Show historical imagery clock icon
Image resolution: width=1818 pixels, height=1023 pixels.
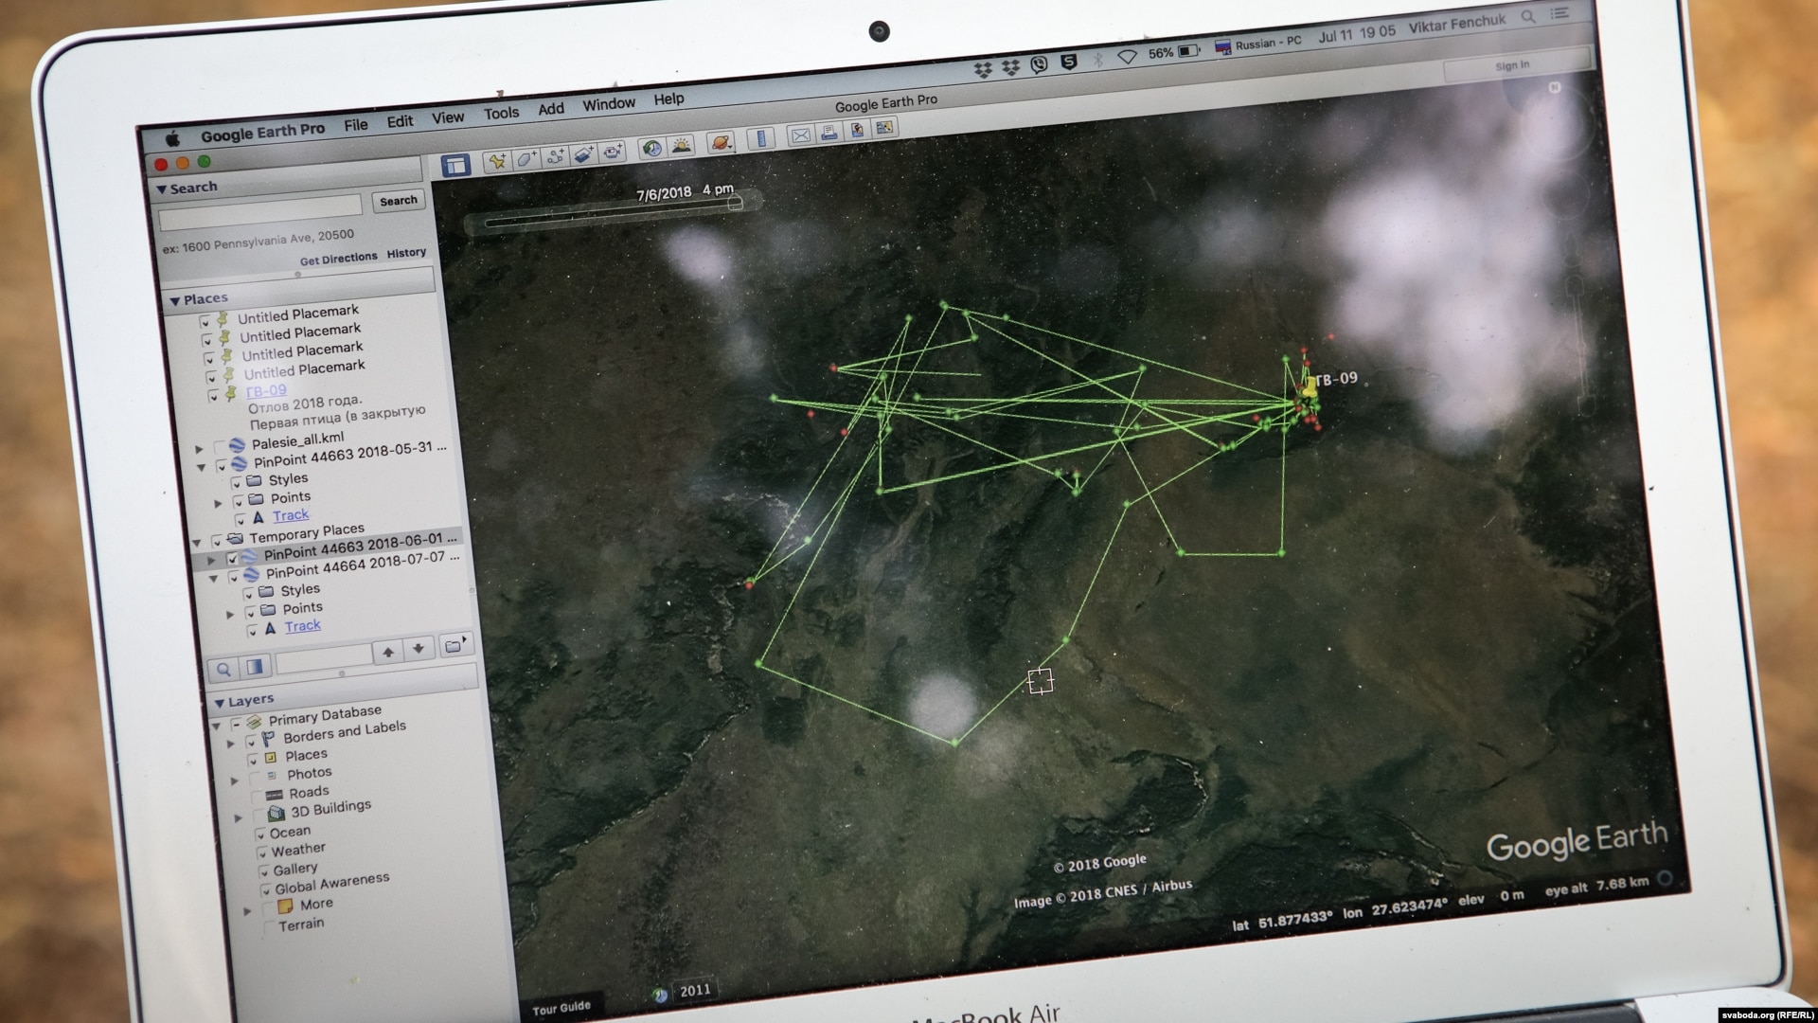(651, 149)
